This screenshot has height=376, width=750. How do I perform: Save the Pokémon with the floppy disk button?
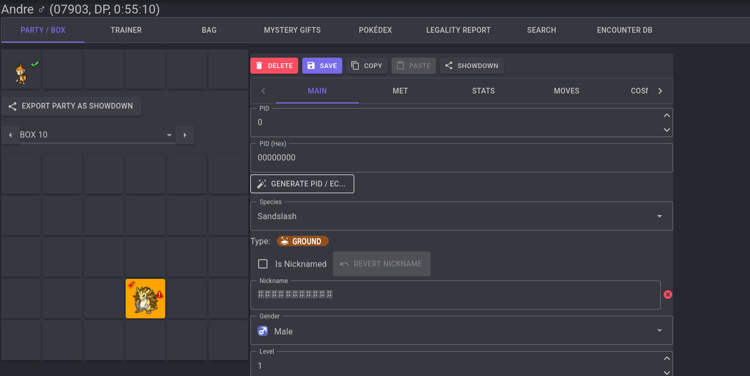[x=322, y=66]
